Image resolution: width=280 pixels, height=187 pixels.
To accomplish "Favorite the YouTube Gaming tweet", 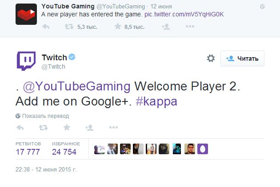I will 118,27.
